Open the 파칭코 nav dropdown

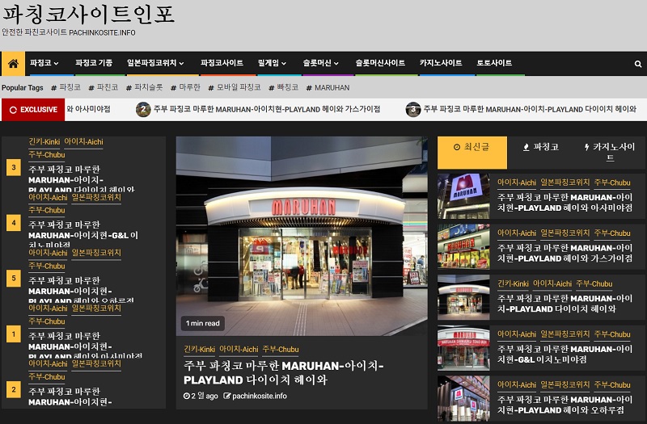click(x=44, y=63)
